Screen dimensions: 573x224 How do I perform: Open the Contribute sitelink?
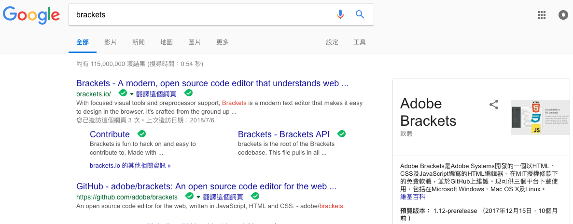click(x=110, y=134)
